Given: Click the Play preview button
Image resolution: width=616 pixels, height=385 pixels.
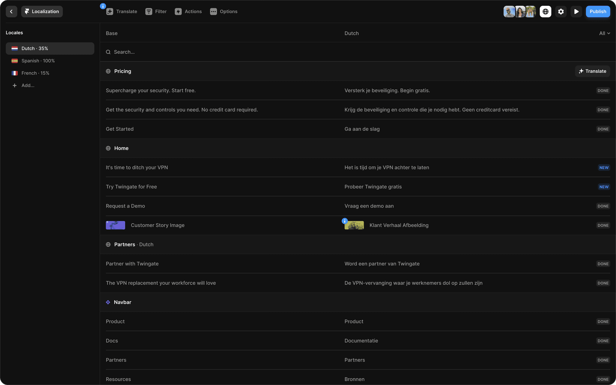Looking at the screenshot, I should (x=576, y=11).
